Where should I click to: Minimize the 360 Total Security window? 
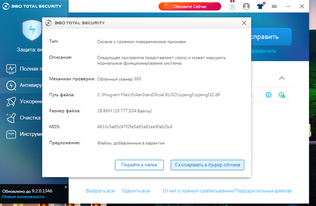[288, 7]
